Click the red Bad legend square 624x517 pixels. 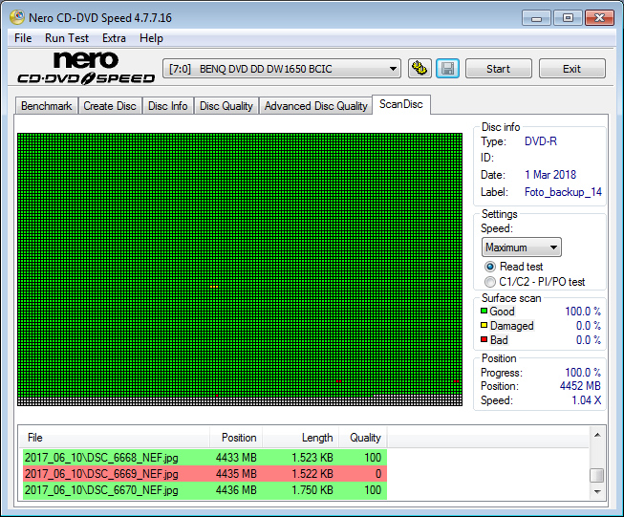tap(484, 339)
